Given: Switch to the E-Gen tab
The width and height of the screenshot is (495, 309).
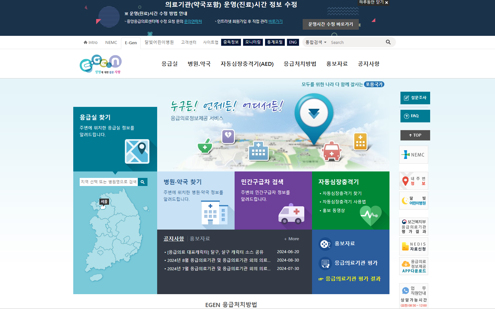Looking at the screenshot, I should coord(130,42).
